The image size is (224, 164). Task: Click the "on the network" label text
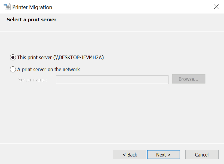pyautogui.click(x=66, y=69)
